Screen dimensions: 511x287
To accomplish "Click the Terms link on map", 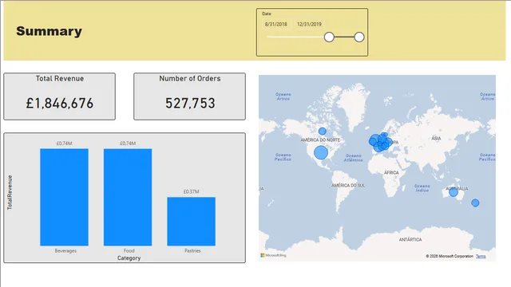I will pyautogui.click(x=481, y=256).
